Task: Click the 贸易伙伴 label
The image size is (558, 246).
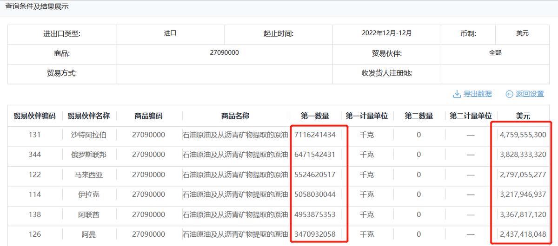Action: 387,54
